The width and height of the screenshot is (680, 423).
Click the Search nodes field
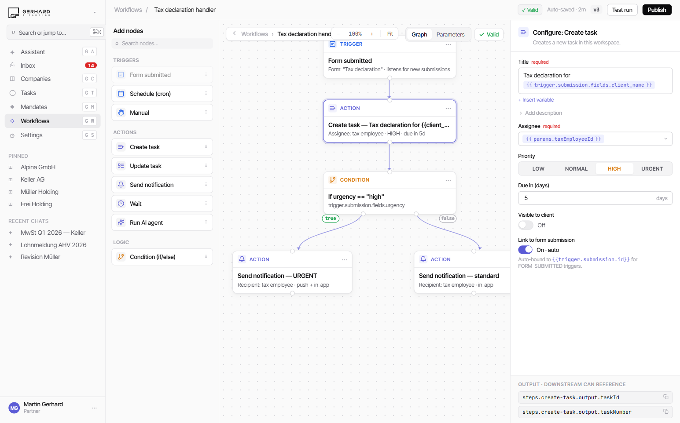tap(162, 44)
